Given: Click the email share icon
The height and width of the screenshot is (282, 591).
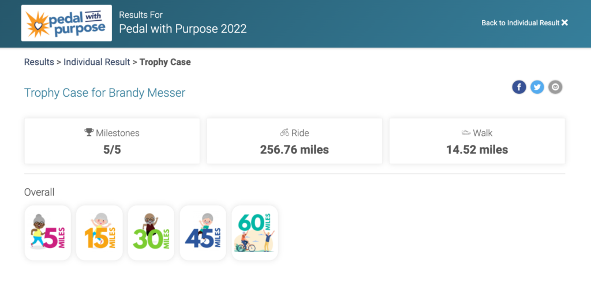Looking at the screenshot, I should [x=555, y=87].
